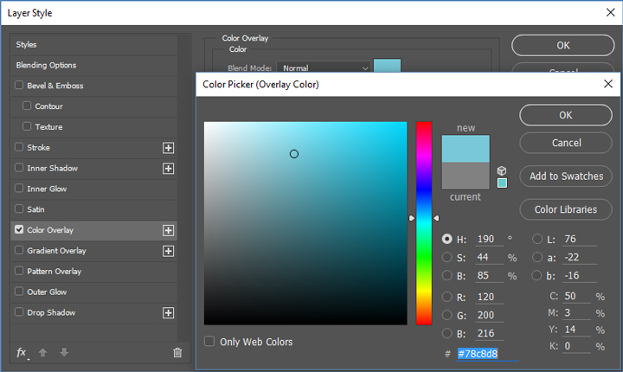Image resolution: width=623 pixels, height=372 pixels.
Task: Open Blending Options in the styles list
Action: coord(93,65)
